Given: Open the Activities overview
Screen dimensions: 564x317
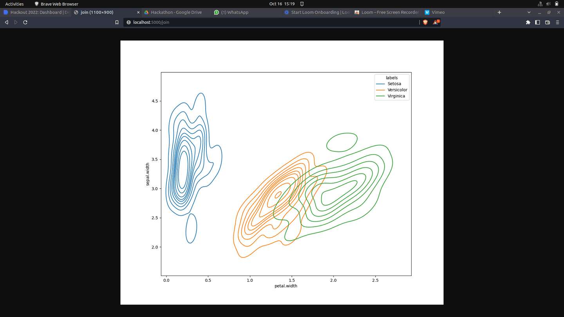Looking at the screenshot, I should coord(14,4).
